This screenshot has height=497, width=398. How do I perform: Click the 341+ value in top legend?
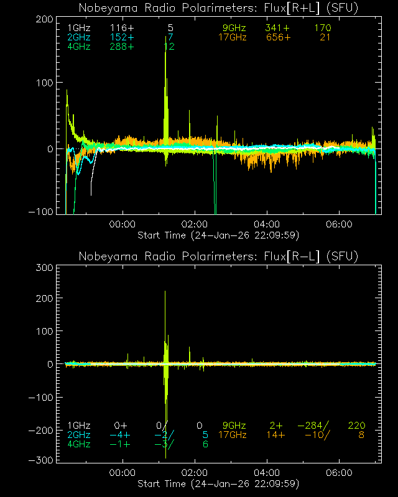(277, 29)
